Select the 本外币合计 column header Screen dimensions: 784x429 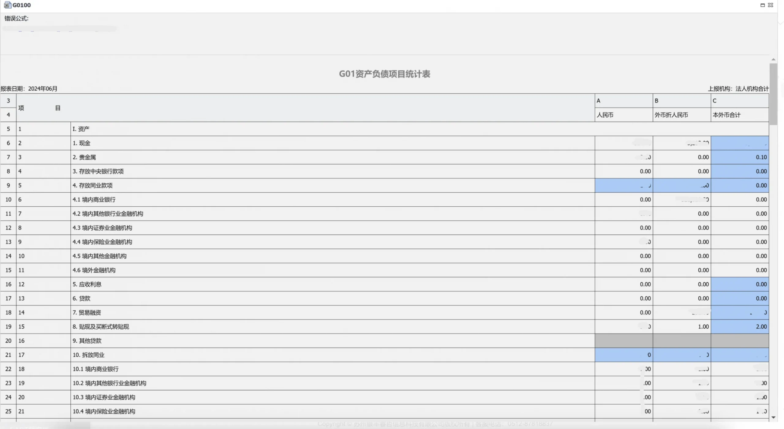click(726, 115)
